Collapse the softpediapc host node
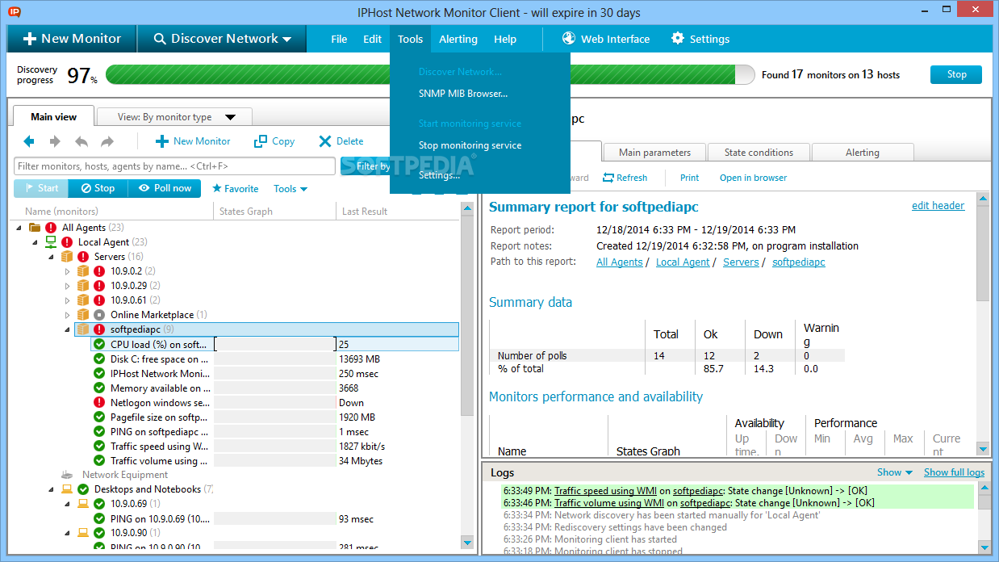The width and height of the screenshot is (999, 562). click(68, 329)
